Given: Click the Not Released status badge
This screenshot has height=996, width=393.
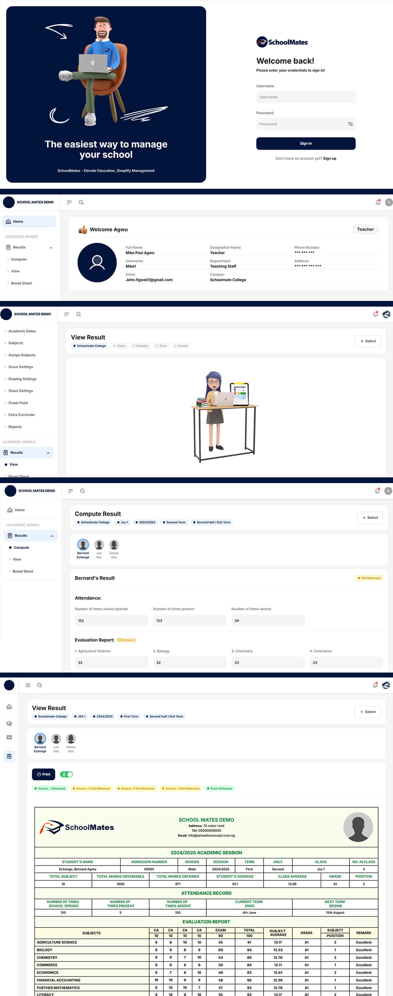Looking at the screenshot, I should click(x=369, y=578).
